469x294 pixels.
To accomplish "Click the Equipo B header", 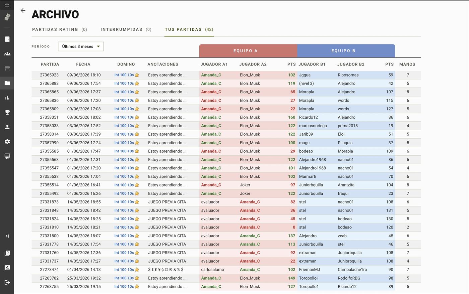I will coord(346,51).
